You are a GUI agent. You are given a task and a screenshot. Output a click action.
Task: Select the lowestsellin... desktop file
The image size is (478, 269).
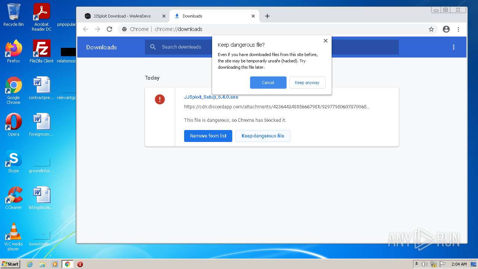[41, 239]
